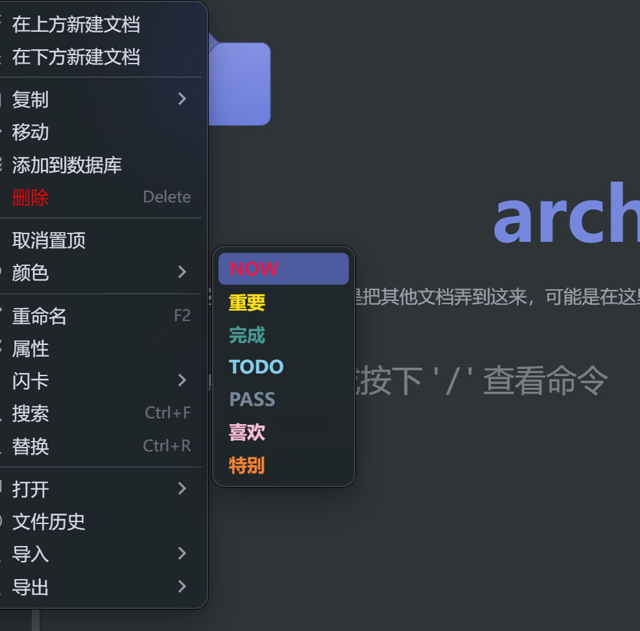This screenshot has height=631, width=640.
Task: Expand the 复制 submenu
Action: pos(97,99)
